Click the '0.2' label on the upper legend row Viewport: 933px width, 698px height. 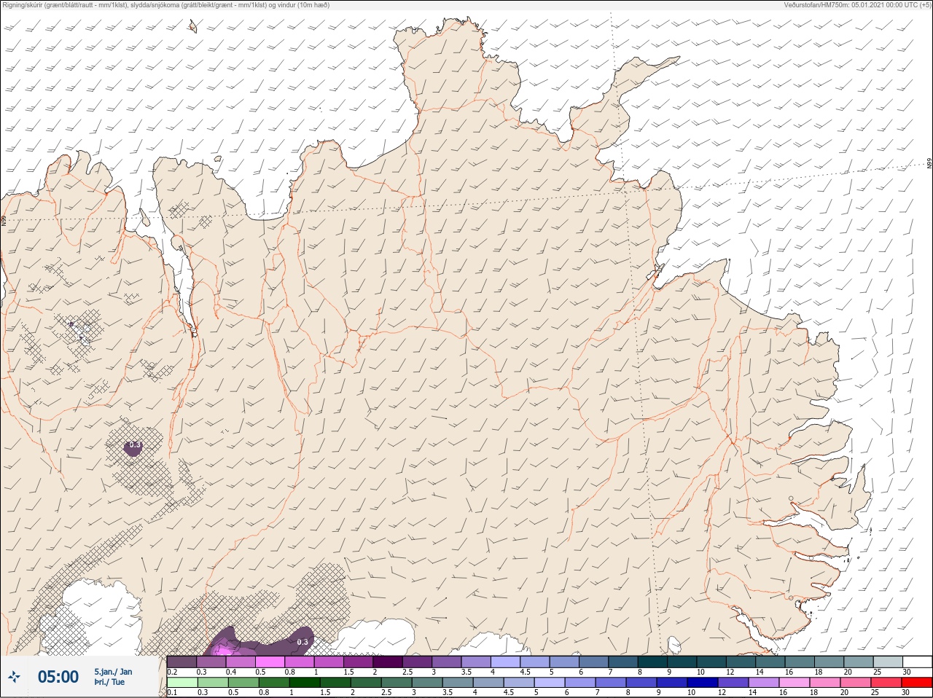[172, 672]
